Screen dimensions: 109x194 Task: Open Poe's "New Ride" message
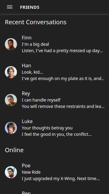(x=31, y=172)
